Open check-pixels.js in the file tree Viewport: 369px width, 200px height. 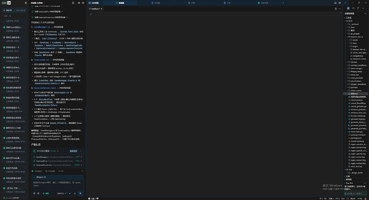point(356,100)
